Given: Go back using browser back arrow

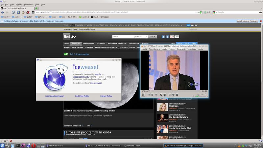Looking at the screenshot, I should coord(3,12).
